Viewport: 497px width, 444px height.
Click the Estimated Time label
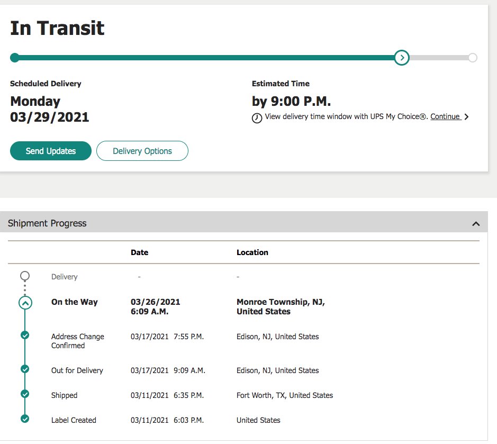point(281,84)
